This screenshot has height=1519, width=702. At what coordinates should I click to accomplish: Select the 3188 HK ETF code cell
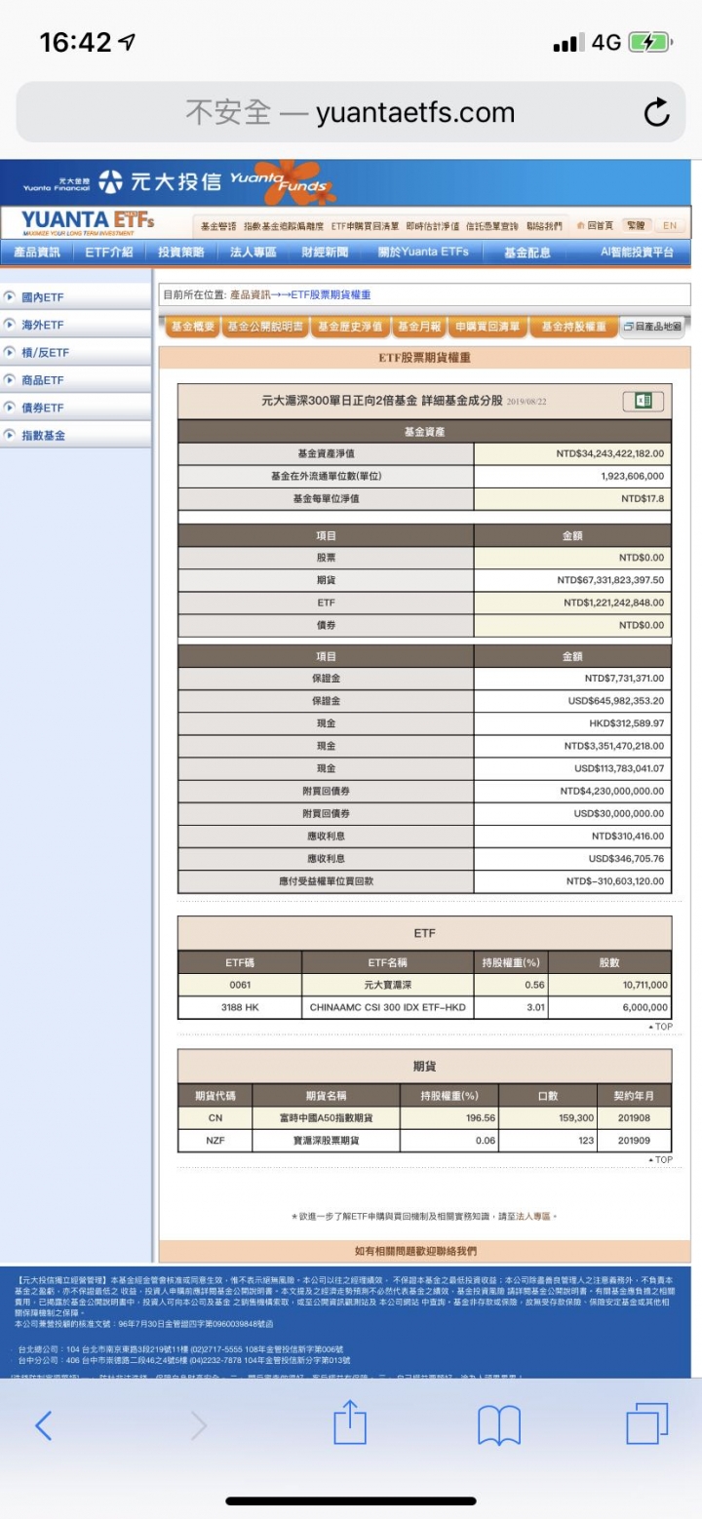point(240,1007)
